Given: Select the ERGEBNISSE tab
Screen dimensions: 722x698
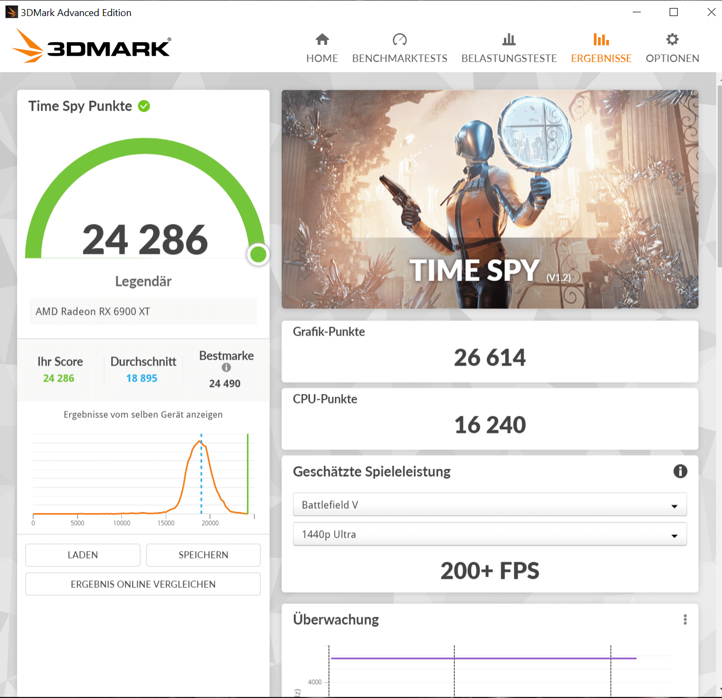Looking at the screenshot, I should pos(601,48).
